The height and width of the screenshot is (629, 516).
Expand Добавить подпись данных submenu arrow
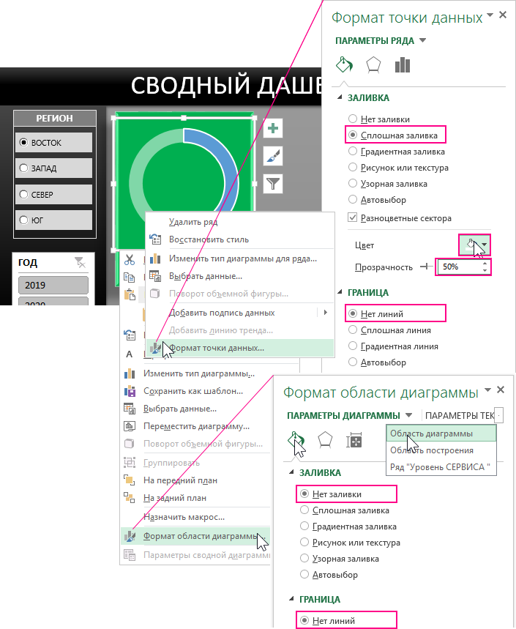[326, 312]
